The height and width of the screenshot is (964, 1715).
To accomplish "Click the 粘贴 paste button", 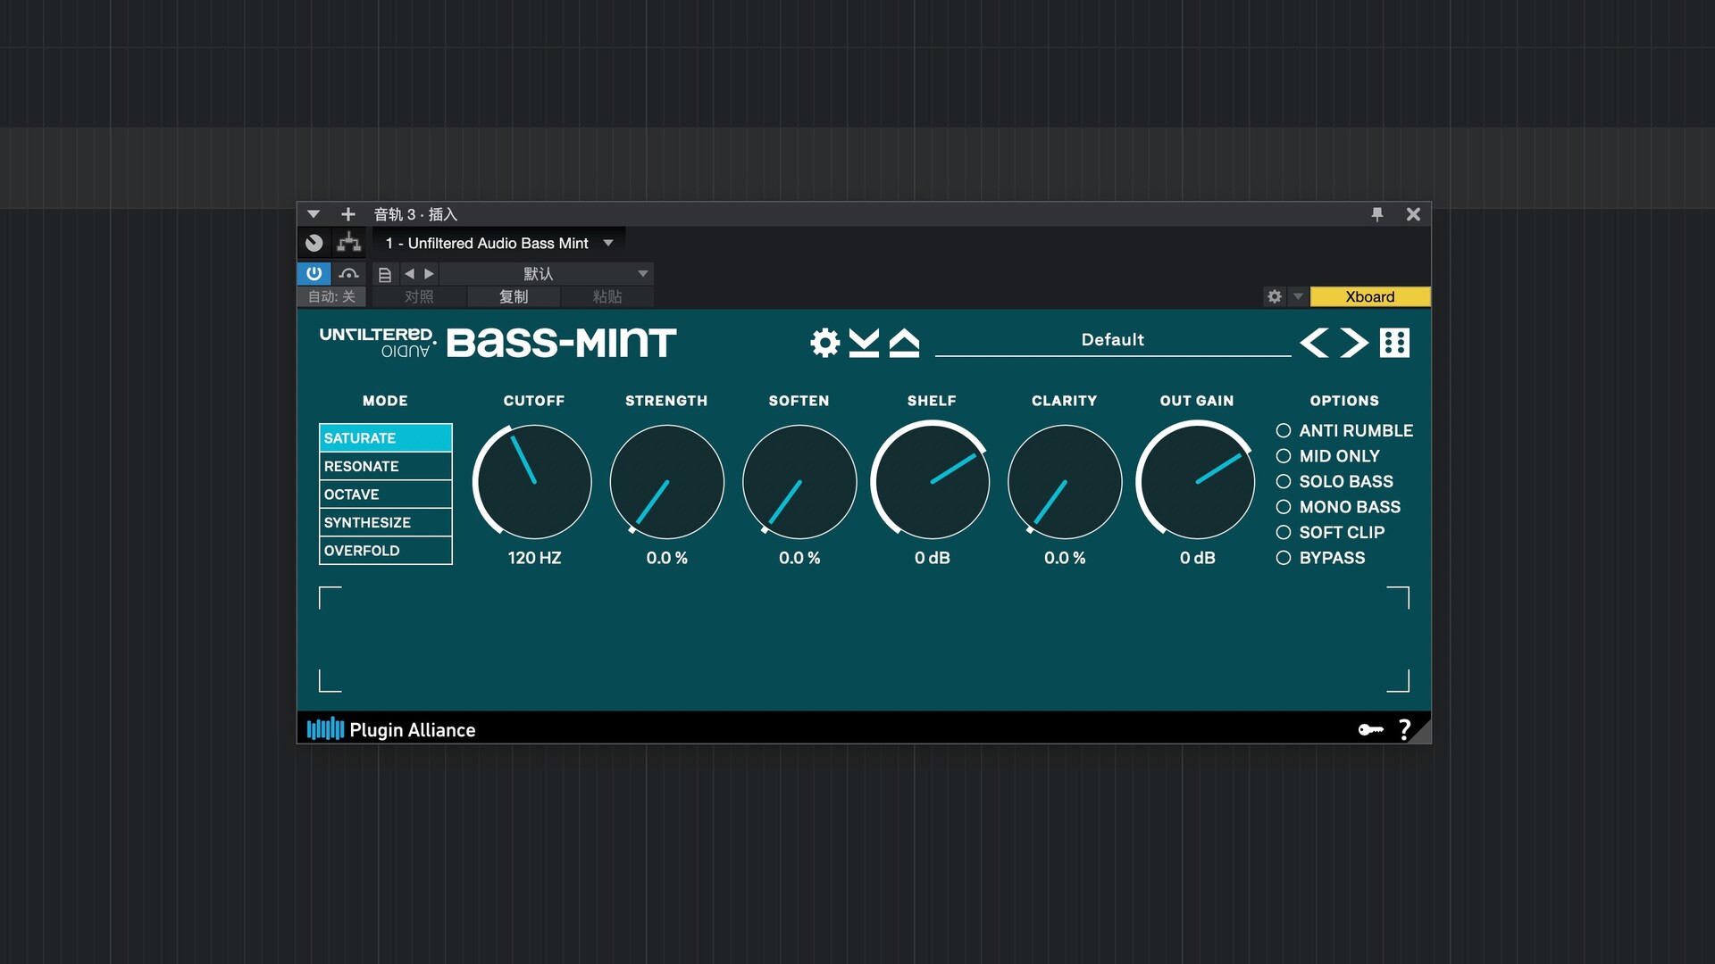I will click(x=607, y=296).
